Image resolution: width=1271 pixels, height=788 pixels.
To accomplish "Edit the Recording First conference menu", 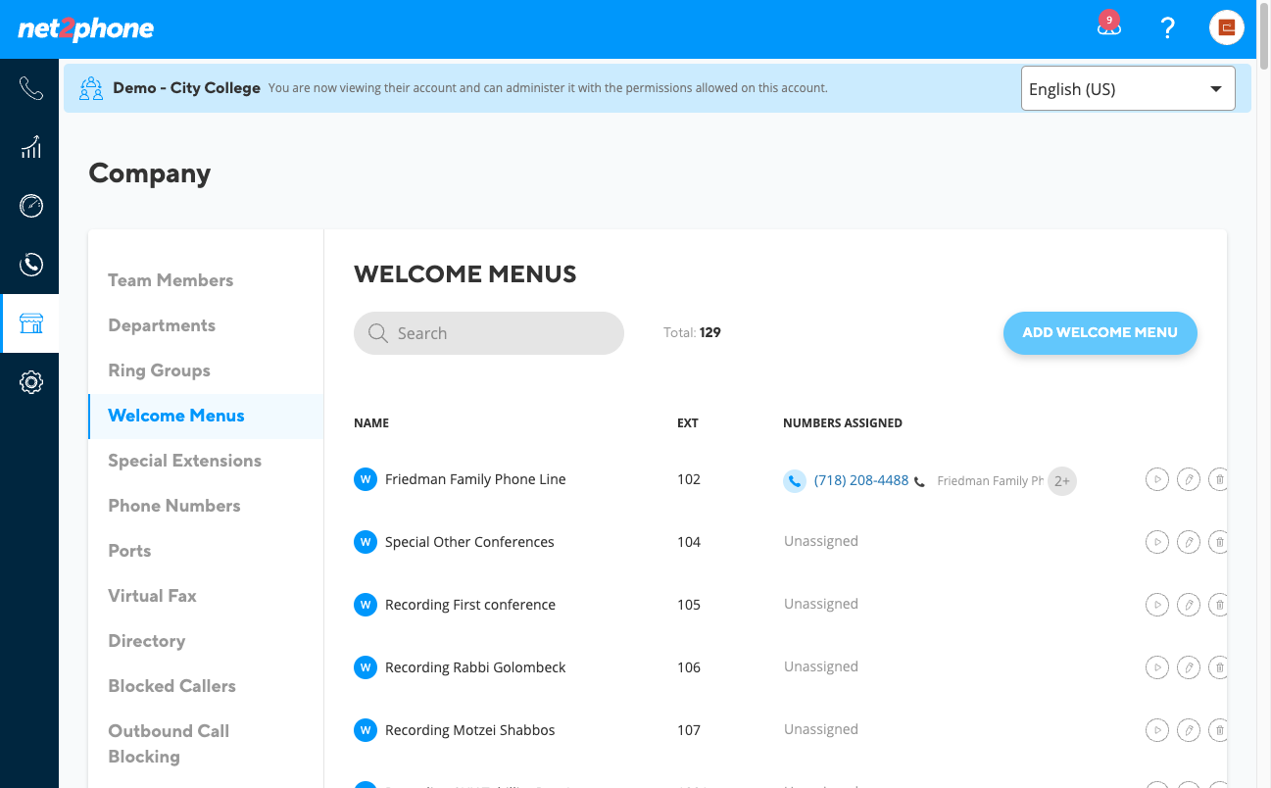I will click(1189, 605).
